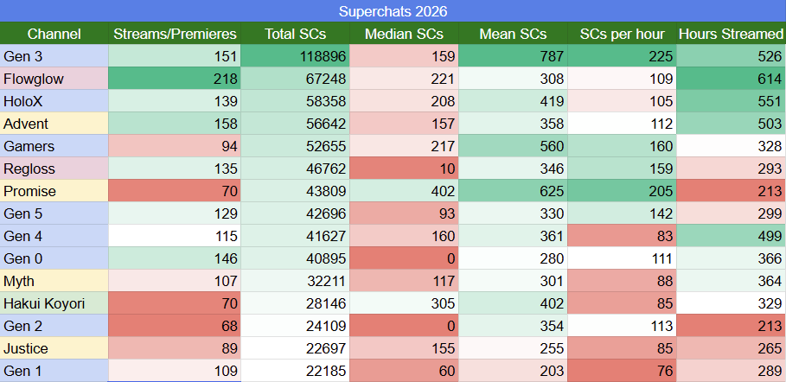The width and height of the screenshot is (786, 382).
Task: Select Gen 0 total SCs value 40895
Action: (295, 258)
